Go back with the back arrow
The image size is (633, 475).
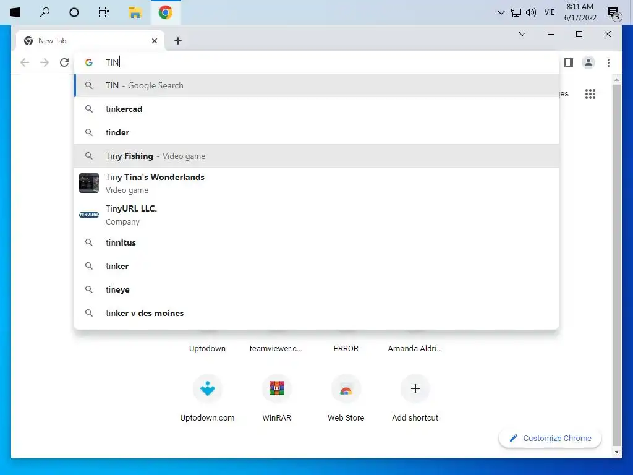25,62
